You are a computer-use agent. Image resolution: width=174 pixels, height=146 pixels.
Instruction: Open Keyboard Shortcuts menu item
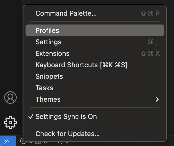point(81,65)
